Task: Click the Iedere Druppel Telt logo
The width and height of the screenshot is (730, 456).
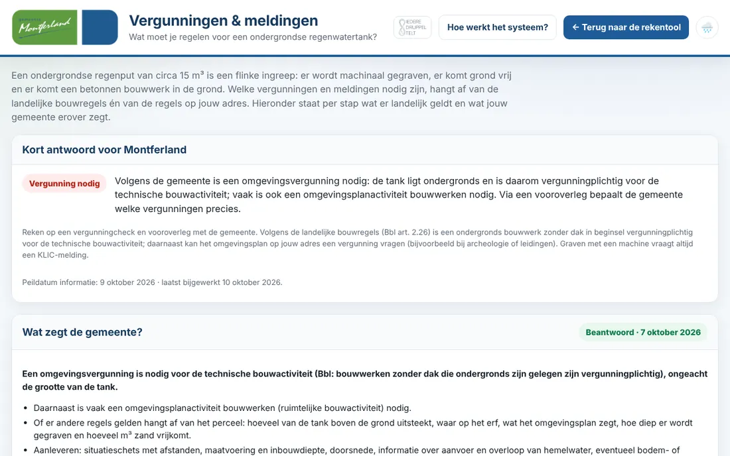Action: [x=413, y=27]
